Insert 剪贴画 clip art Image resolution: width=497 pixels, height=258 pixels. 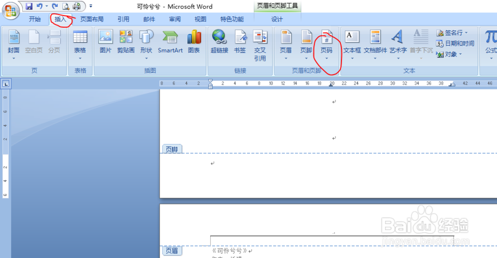pos(126,42)
